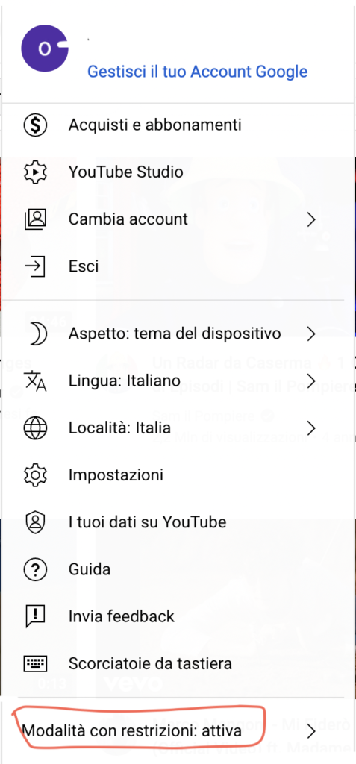Expand the Località: Italia chevron
Viewport: 356px width, 764px height.
coord(312,428)
